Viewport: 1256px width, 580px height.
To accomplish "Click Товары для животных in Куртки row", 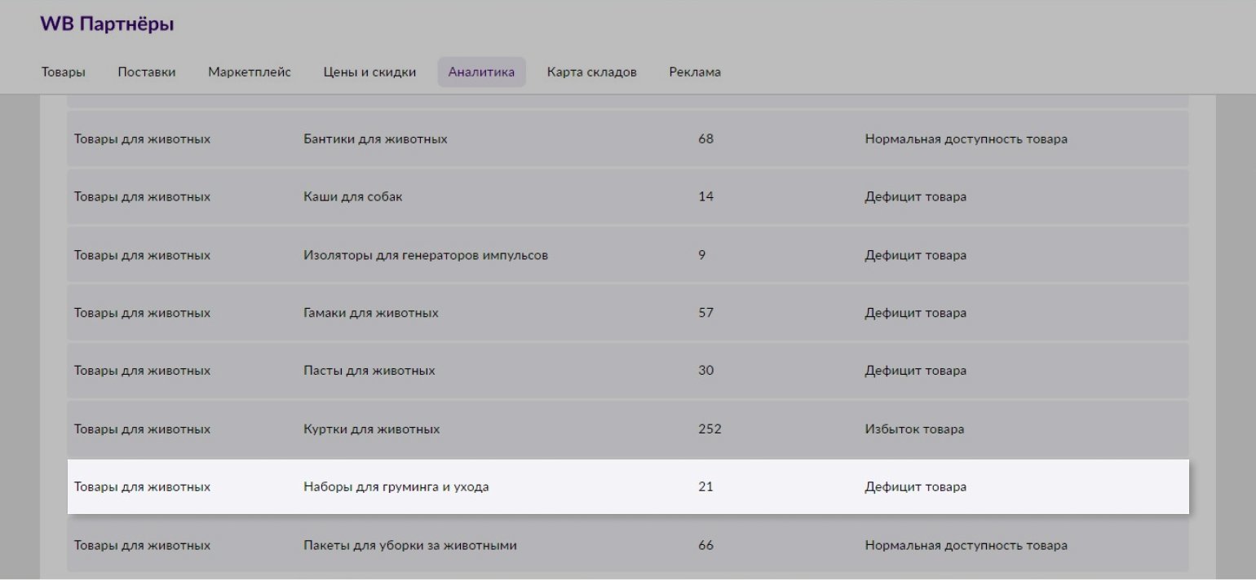I will [x=142, y=429].
